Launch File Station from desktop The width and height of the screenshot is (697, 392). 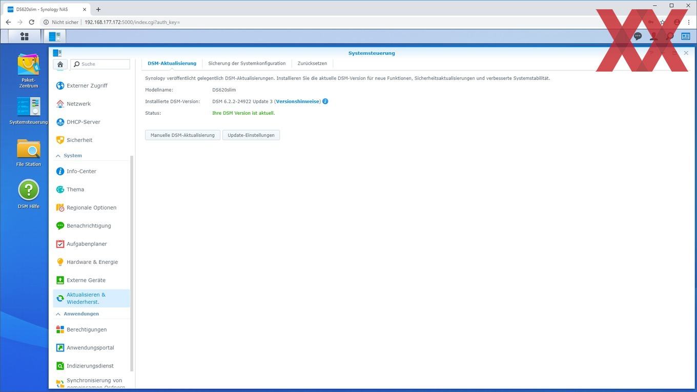point(29,153)
